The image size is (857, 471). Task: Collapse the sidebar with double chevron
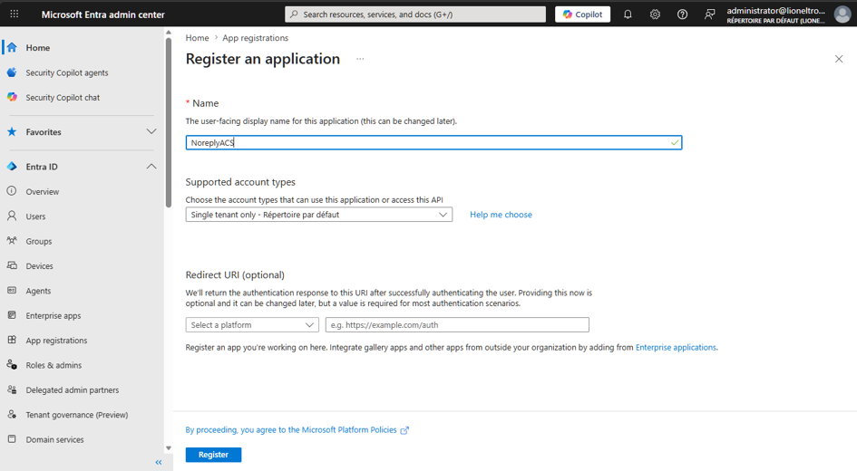point(159,462)
